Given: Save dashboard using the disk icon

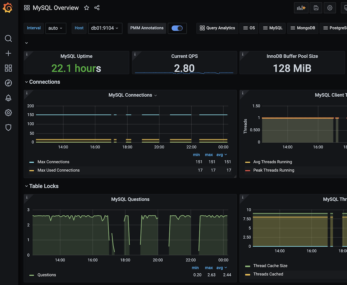Looking at the screenshot, I should point(316,8).
